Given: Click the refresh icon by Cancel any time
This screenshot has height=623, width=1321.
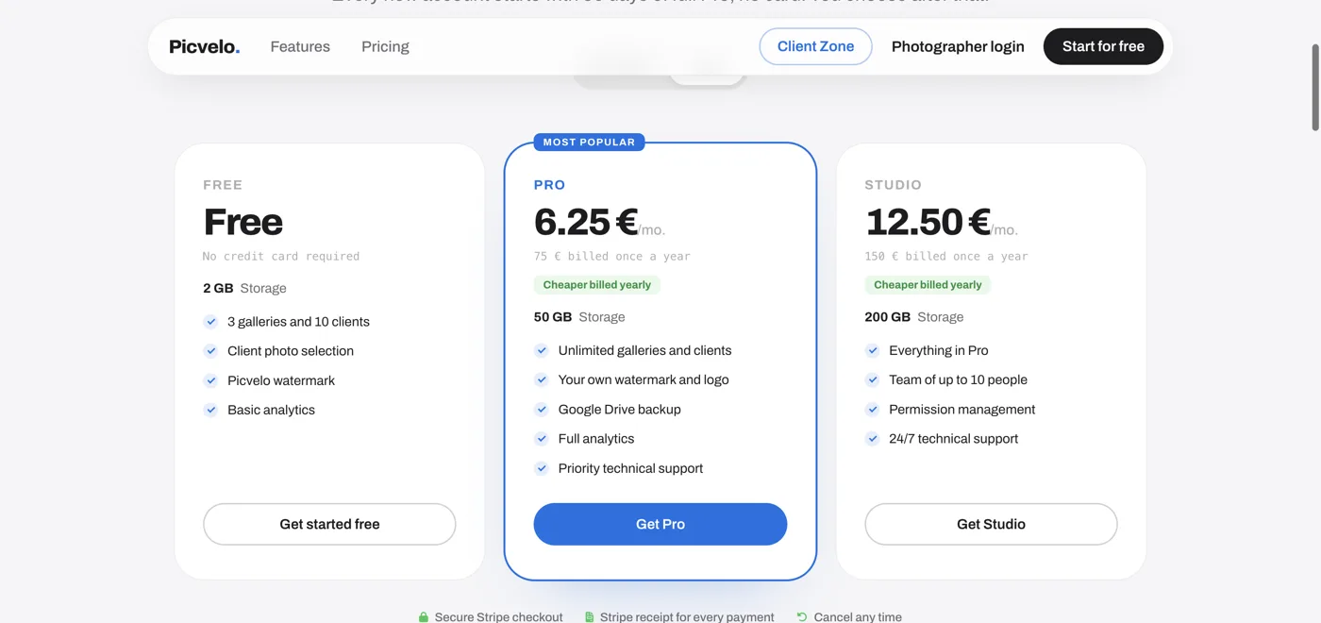Looking at the screenshot, I should tap(802, 617).
